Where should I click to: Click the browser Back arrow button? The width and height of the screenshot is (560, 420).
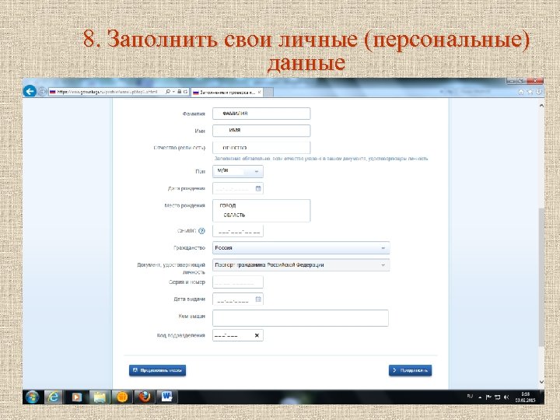tap(30, 92)
